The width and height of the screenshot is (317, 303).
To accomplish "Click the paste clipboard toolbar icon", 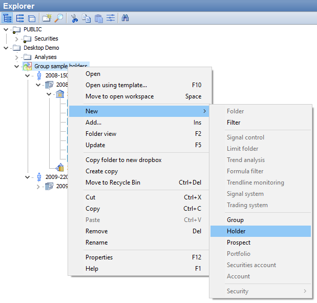I will pos(99,18).
